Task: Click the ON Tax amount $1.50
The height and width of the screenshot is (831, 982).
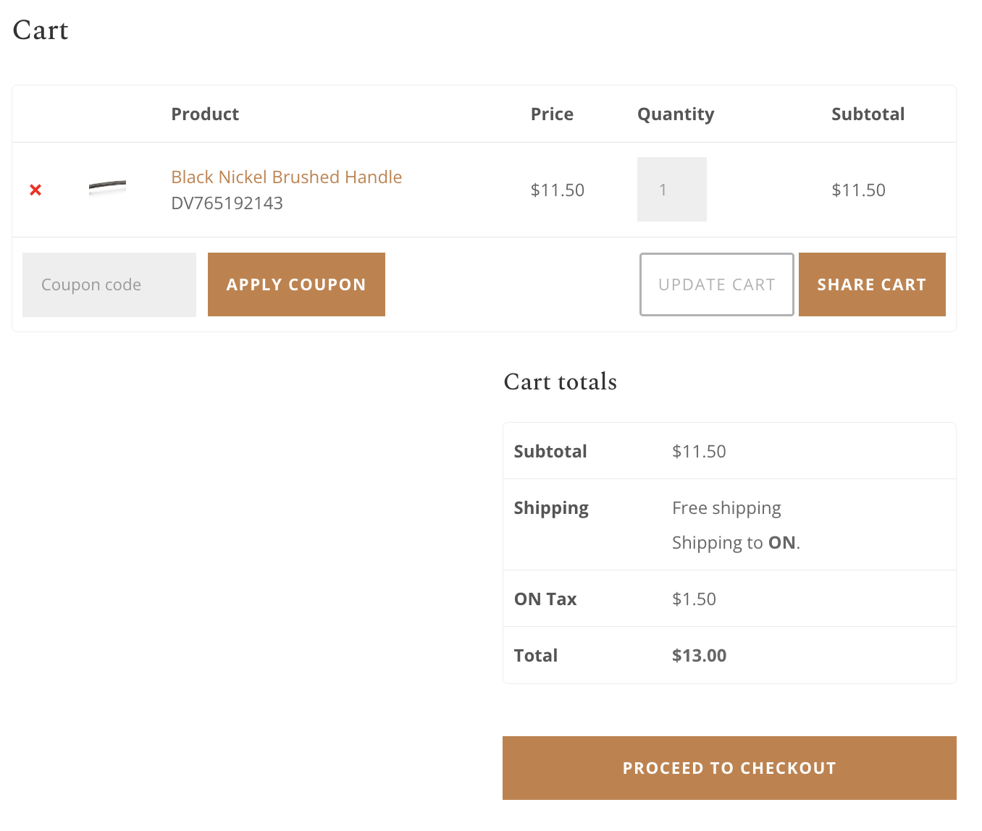Action: tap(694, 599)
